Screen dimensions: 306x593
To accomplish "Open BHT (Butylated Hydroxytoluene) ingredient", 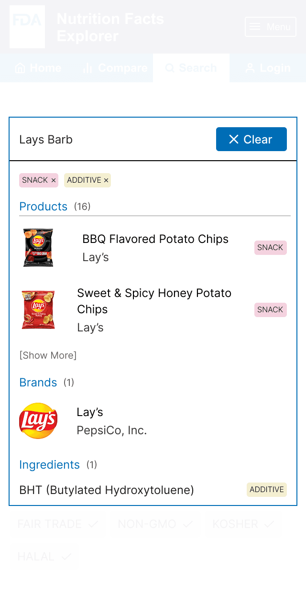I will (x=106, y=490).
